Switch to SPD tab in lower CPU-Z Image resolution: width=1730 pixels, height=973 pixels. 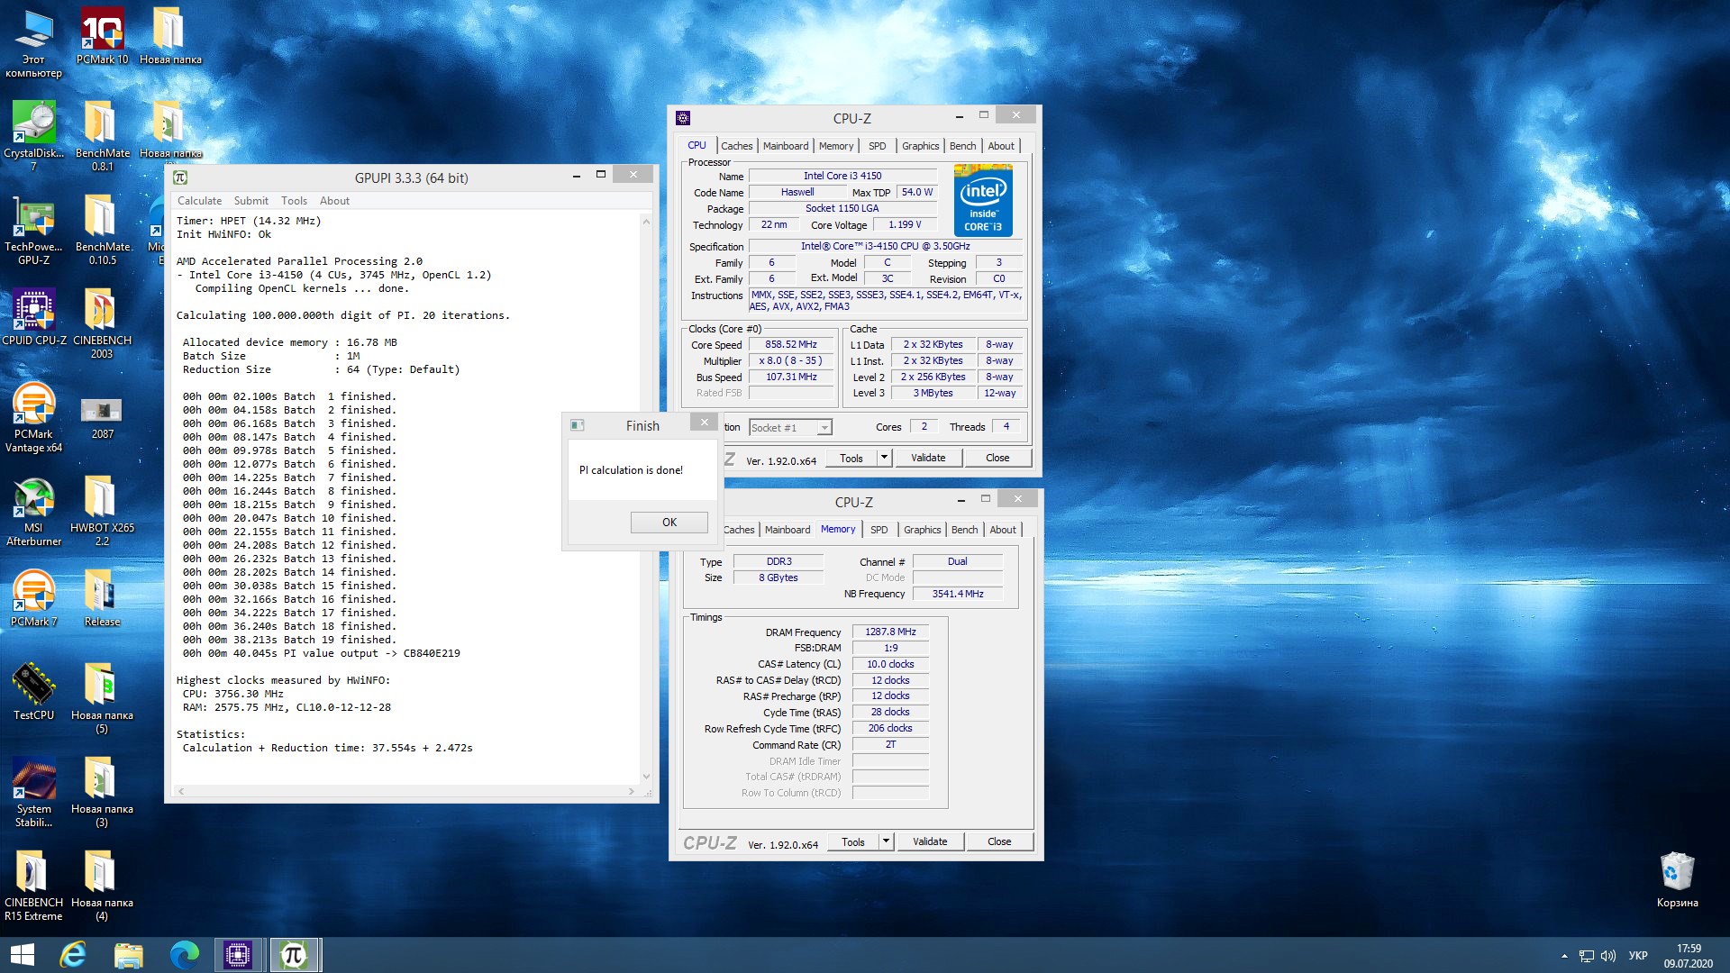(x=879, y=530)
